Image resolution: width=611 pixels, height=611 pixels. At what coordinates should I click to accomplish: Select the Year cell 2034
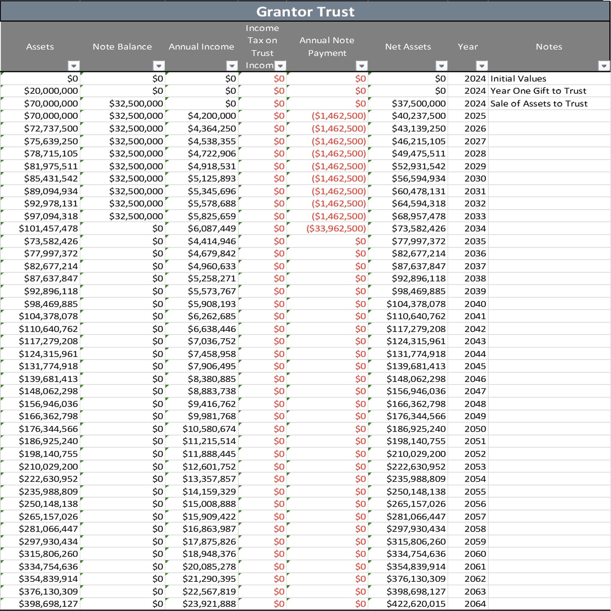(468, 228)
